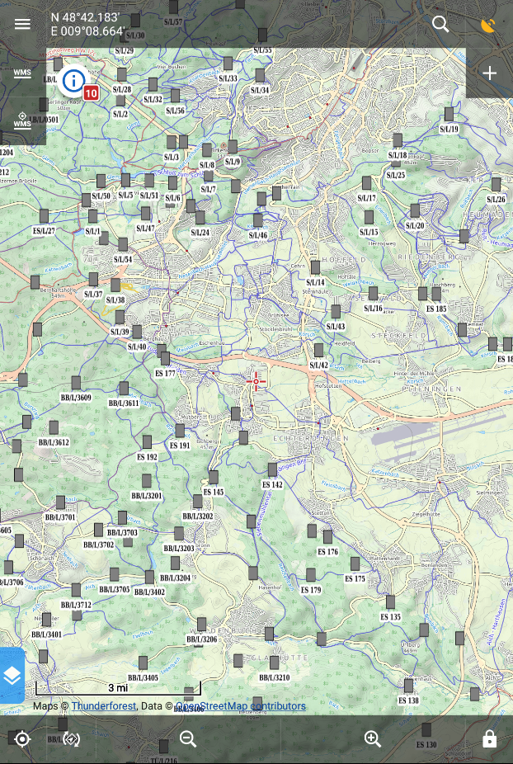Zoom in using the magnifier plus icon
The image size is (513, 764).
(x=373, y=739)
